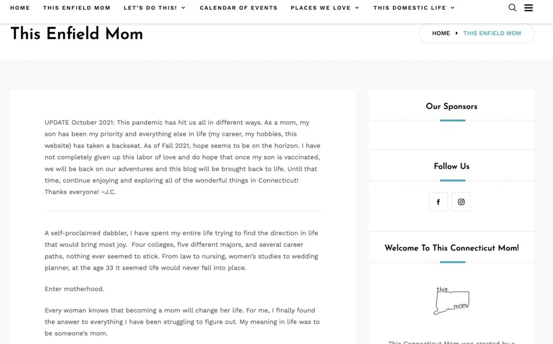Click the Home breadcrumb link
Viewport: 553px width, 344px height.
coord(441,33)
